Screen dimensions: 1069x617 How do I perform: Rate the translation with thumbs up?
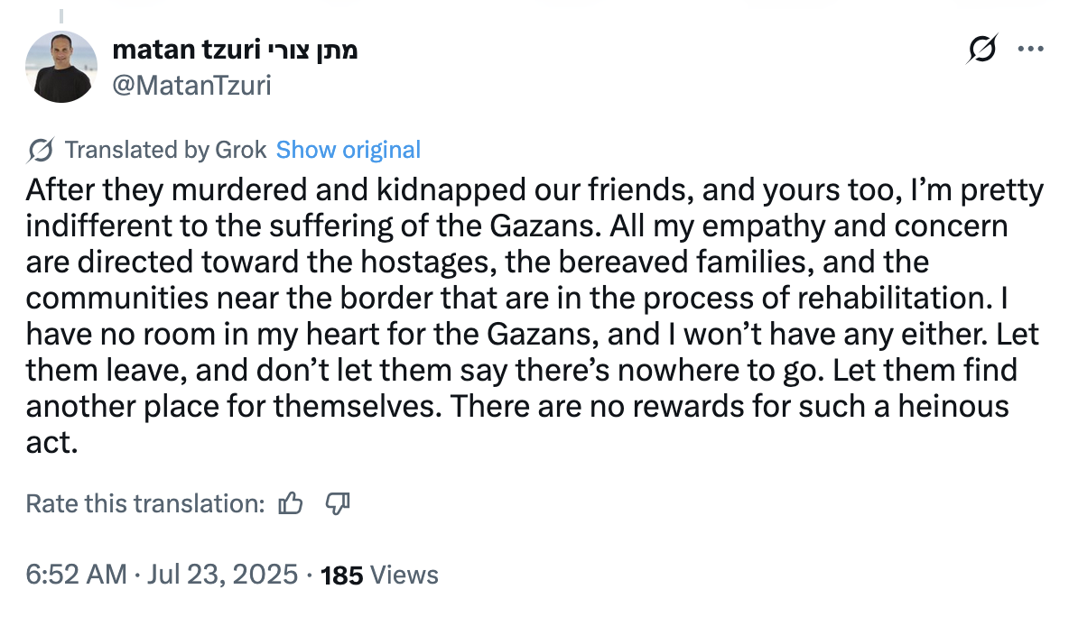pyautogui.click(x=291, y=503)
